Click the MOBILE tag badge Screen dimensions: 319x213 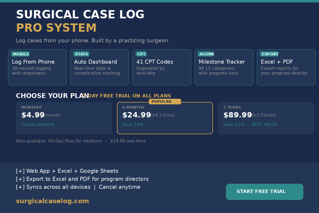(x=20, y=54)
